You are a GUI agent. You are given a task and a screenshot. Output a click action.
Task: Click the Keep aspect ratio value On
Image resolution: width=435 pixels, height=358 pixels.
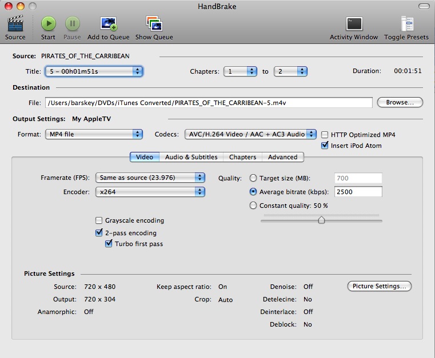click(222, 287)
